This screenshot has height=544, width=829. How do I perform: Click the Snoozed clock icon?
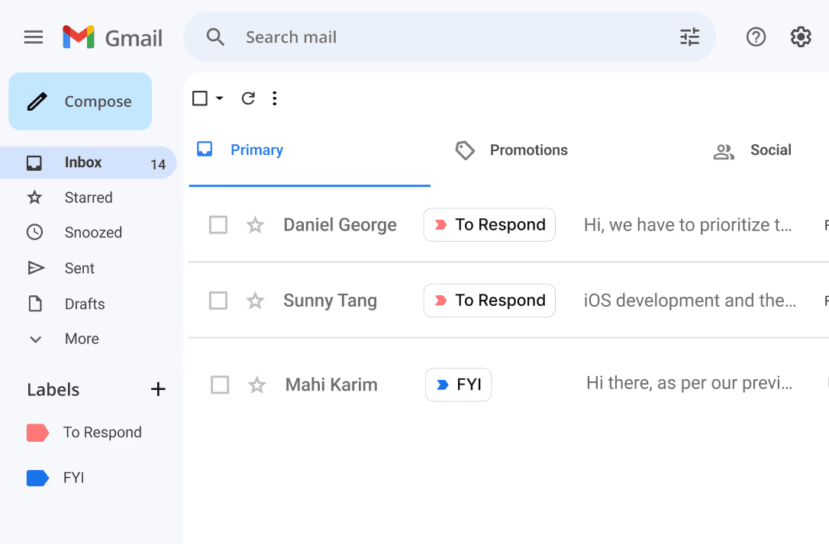(x=35, y=232)
